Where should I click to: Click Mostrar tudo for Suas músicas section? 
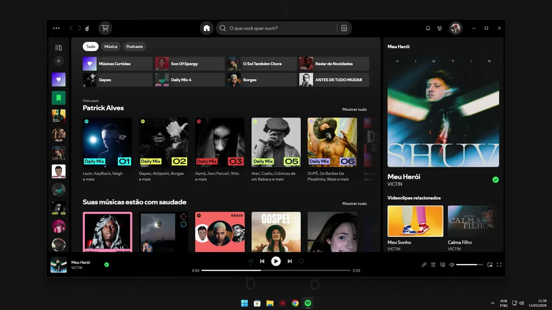coord(354,203)
